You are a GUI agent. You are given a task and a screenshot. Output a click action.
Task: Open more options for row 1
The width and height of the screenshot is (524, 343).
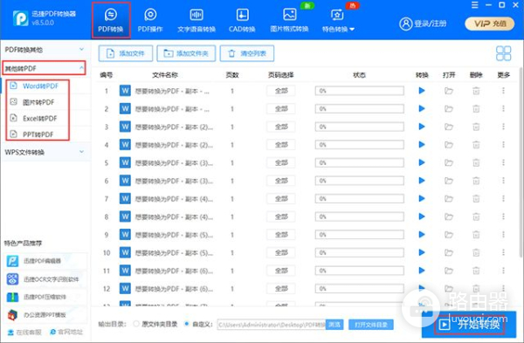pyautogui.click(x=503, y=91)
